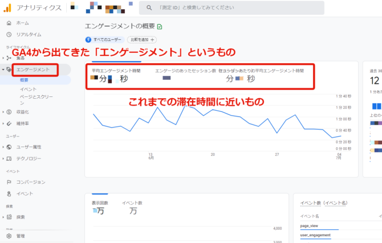Open イベント数 metric dropdown in table
Image resolution: width=382 pixels, height=243 pixels.
(x=310, y=202)
